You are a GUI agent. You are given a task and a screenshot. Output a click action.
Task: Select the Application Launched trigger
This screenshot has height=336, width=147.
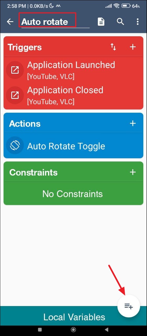click(73, 70)
